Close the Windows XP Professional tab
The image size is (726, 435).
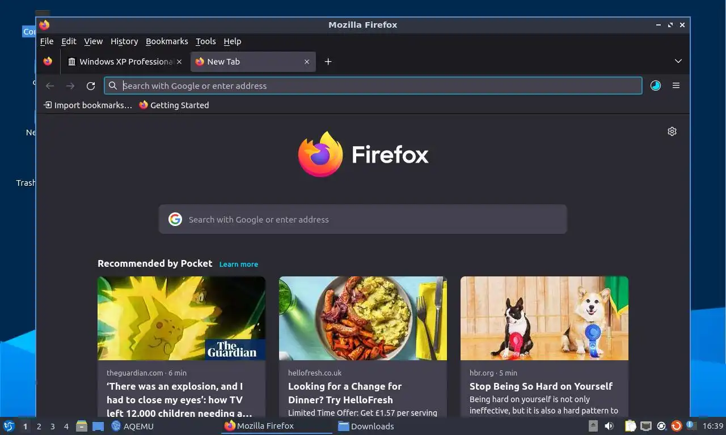[x=179, y=62]
